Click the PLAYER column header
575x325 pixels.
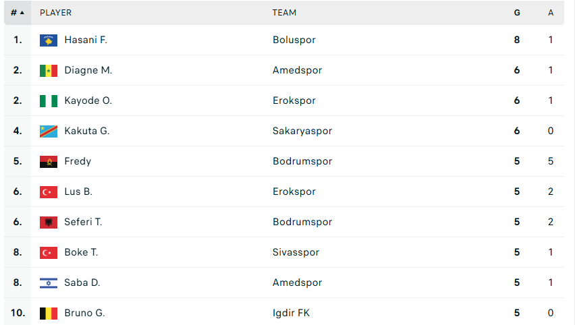(x=55, y=12)
